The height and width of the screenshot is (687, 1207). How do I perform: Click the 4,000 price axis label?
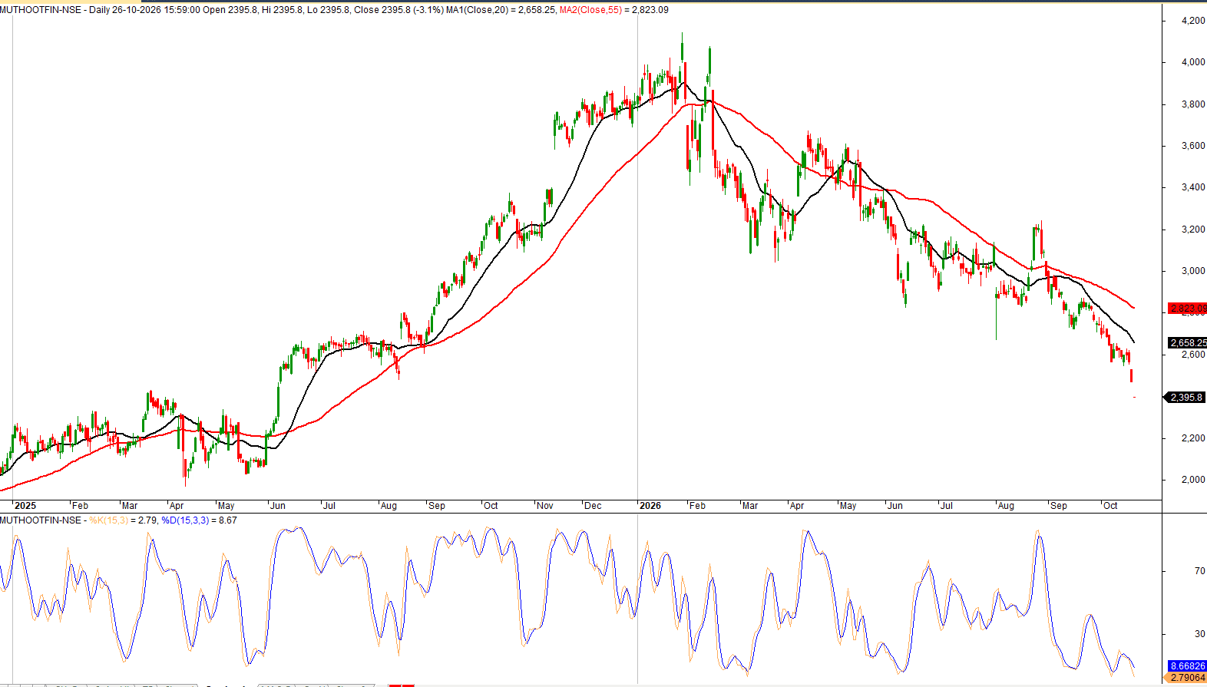[1193, 62]
